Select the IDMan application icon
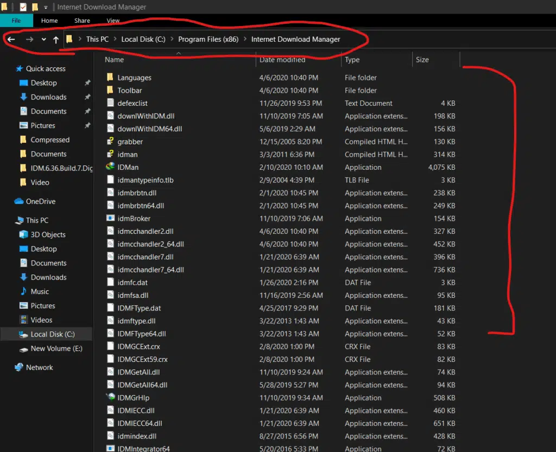Viewport: 556px width, 452px height. click(110, 167)
